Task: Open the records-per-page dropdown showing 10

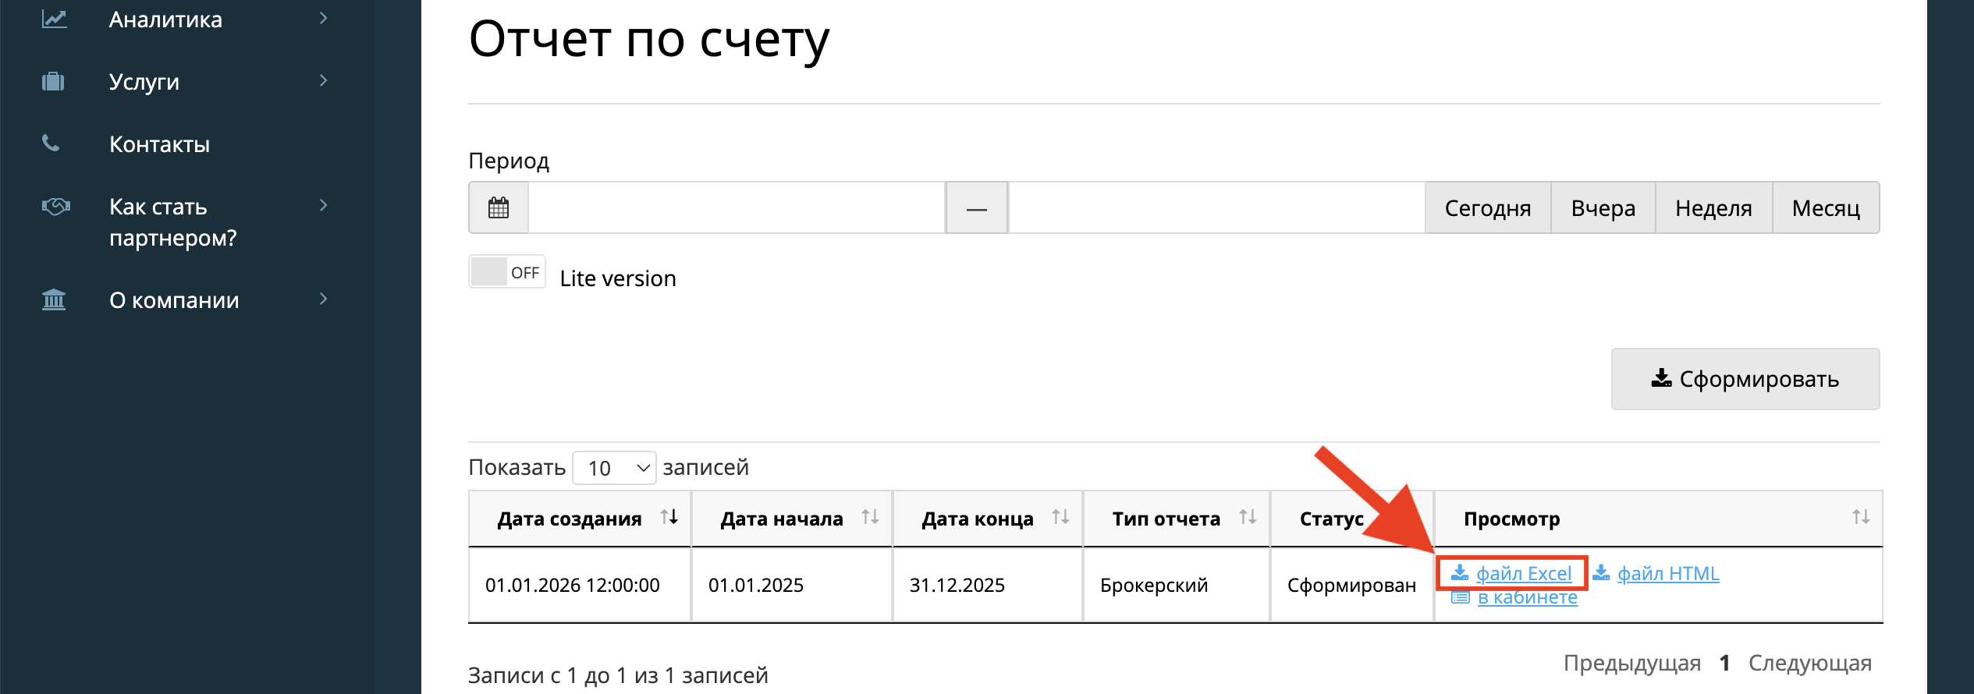Action: pos(614,468)
